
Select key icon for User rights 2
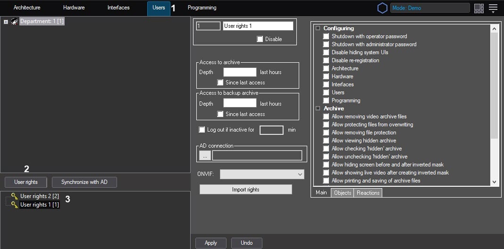[x=14, y=196]
